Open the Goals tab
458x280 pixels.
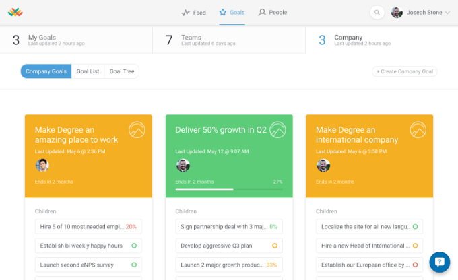pyautogui.click(x=232, y=13)
